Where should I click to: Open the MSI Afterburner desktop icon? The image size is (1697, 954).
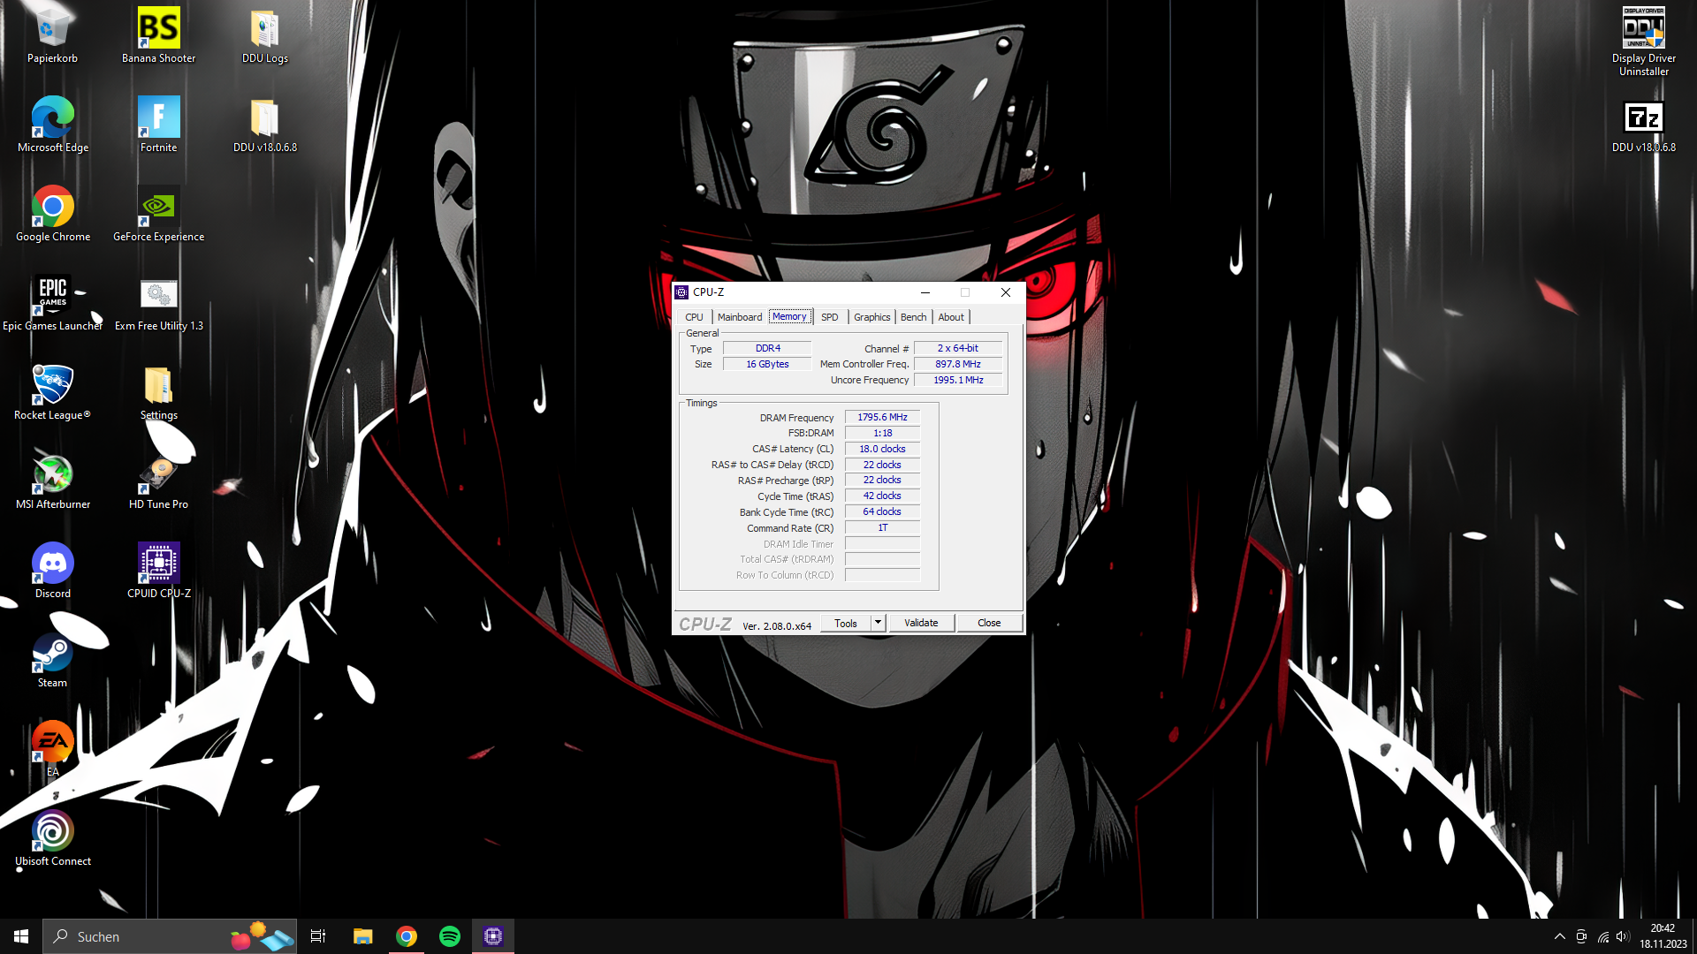(x=53, y=475)
